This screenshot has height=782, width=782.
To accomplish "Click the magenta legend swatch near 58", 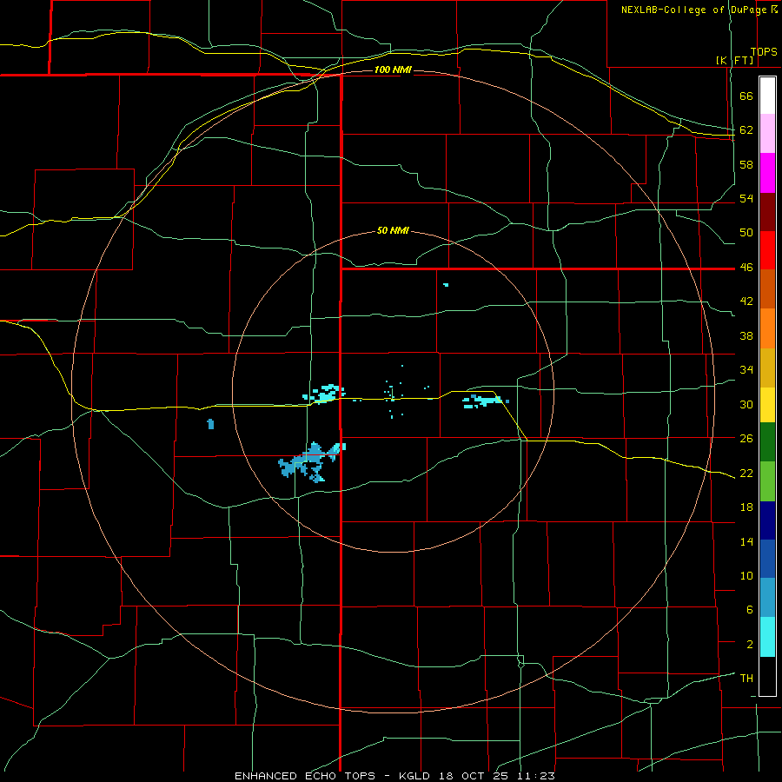I will point(767,173).
